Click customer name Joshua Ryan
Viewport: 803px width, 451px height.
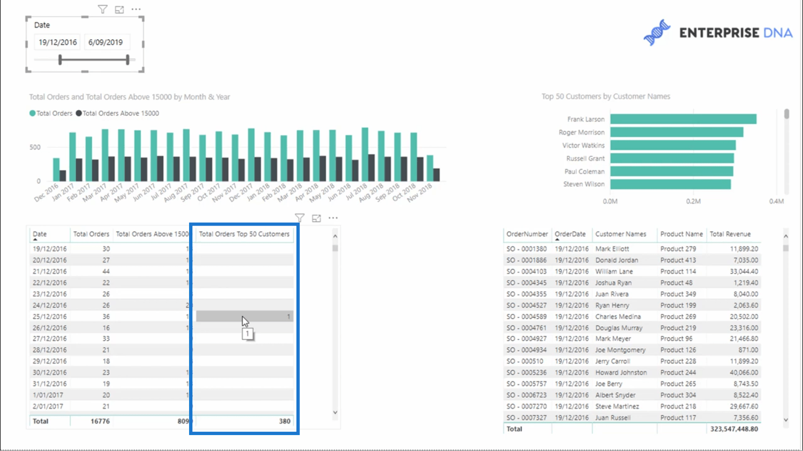pyautogui.click(x=613, y=283)
